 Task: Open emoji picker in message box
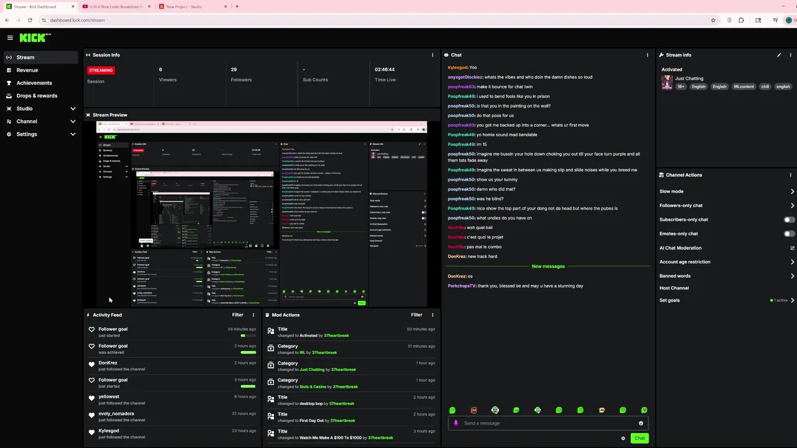point(641,423)
